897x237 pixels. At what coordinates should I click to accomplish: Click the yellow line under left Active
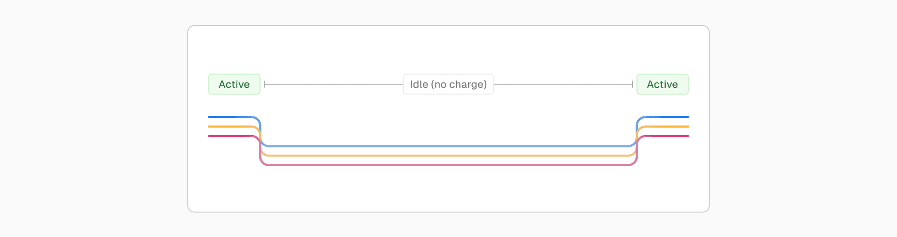[229, 127]
